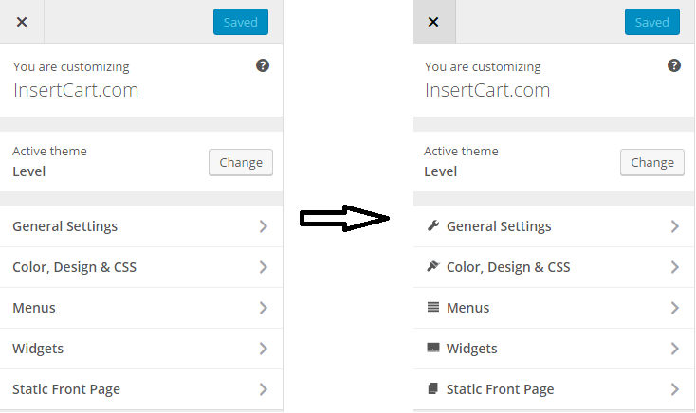Image resolution: width=696 pixels, height=413 pixels.
Task: Click the lines icon beside Menus in the right panel
Action: click(433, 307)
